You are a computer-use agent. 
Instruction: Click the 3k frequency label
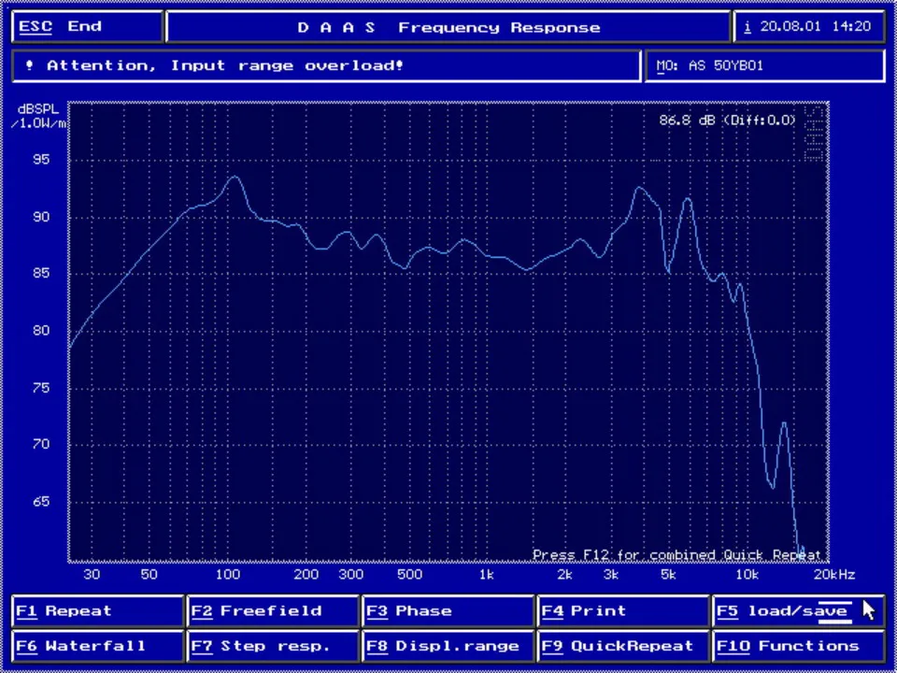610,575
